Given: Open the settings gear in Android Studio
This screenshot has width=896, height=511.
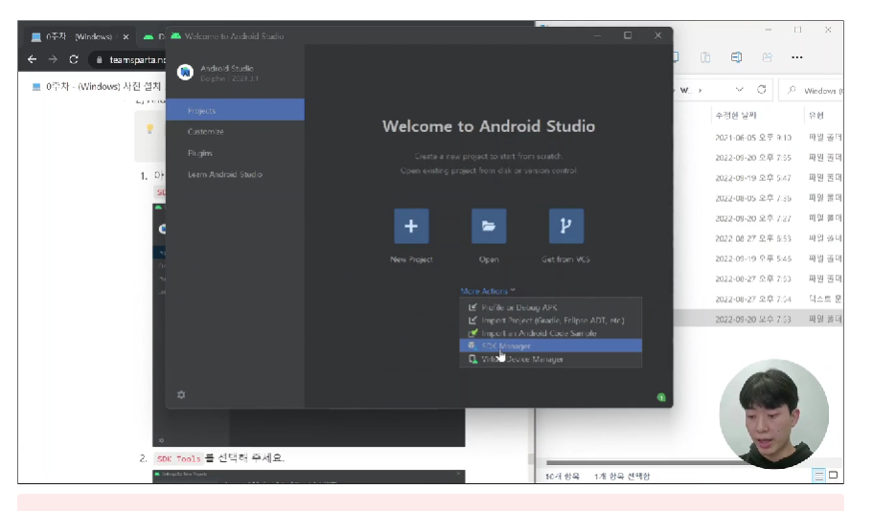Looking at the screenshot, I should [181, 394].
